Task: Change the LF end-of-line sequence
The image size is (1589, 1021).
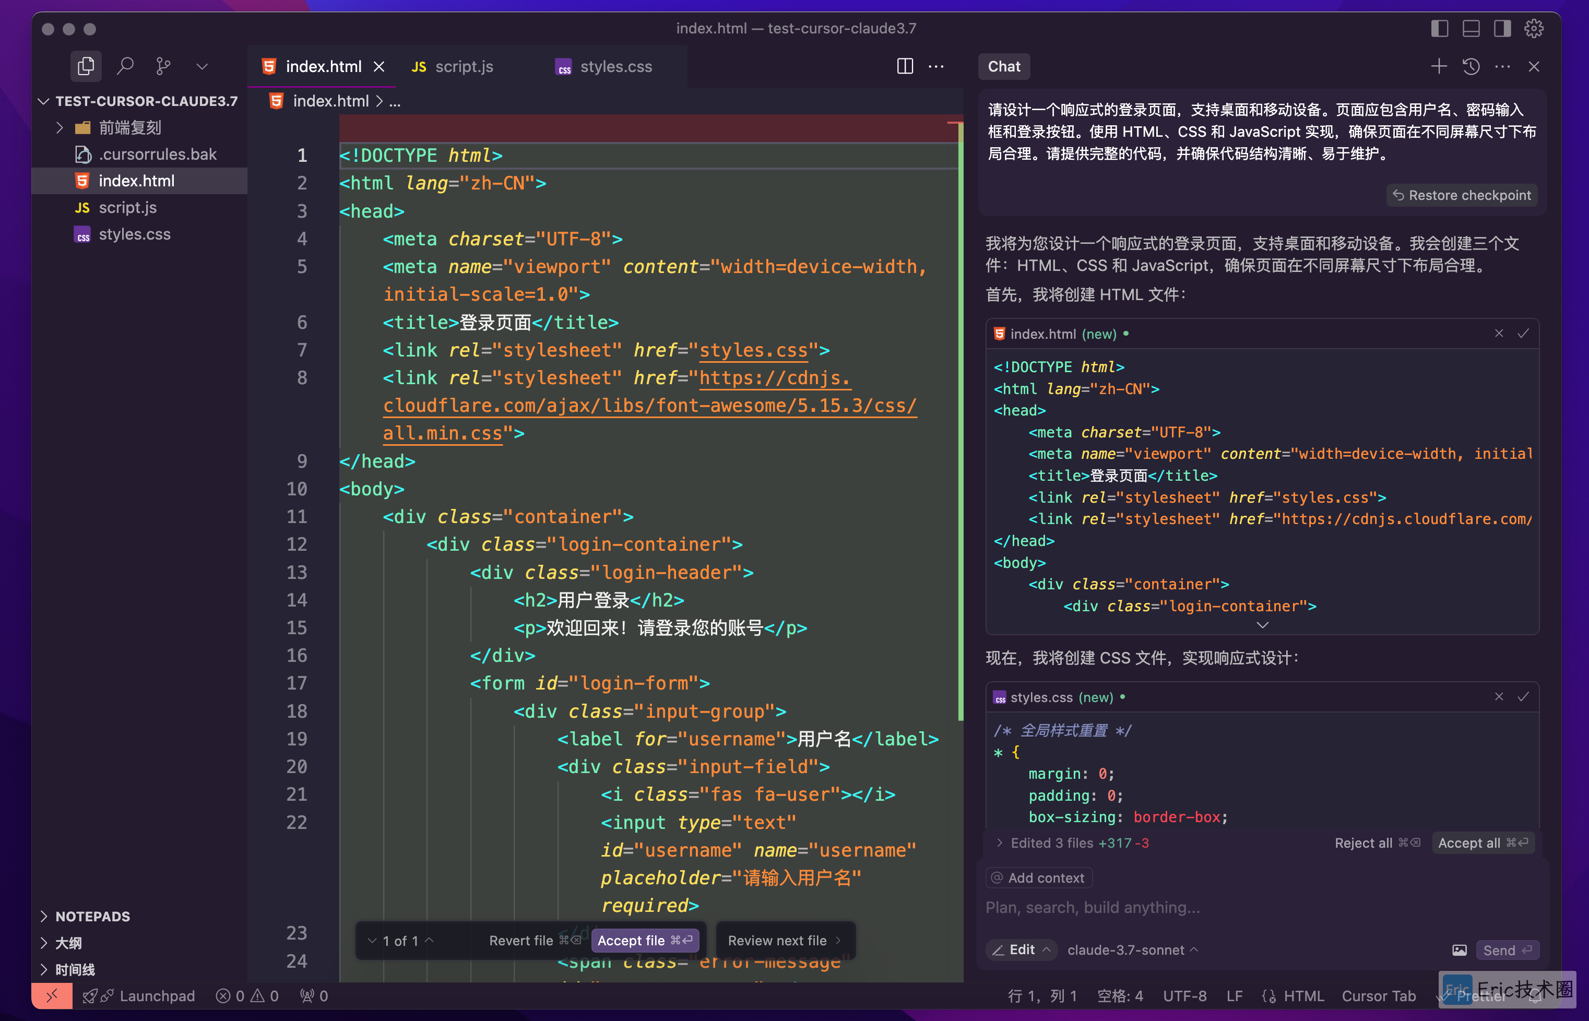Action: point(1235,996)
